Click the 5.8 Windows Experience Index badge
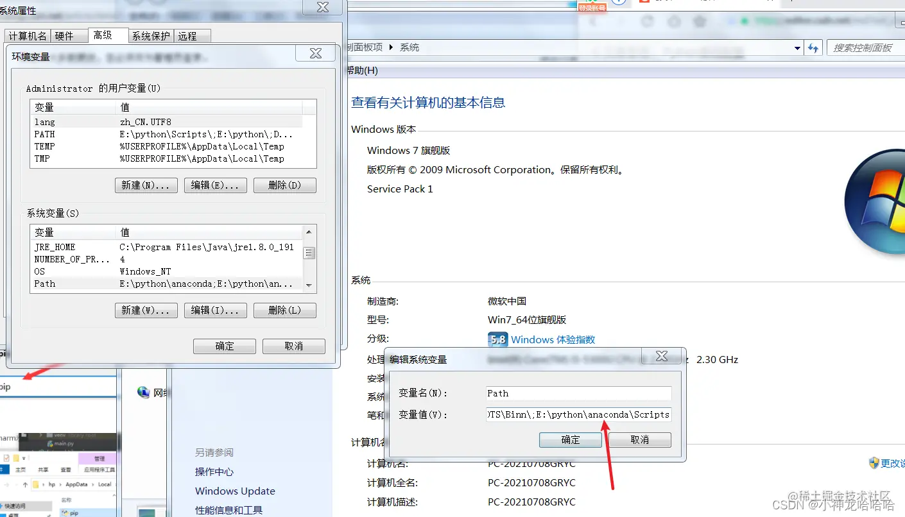 (x=497, y=339)
